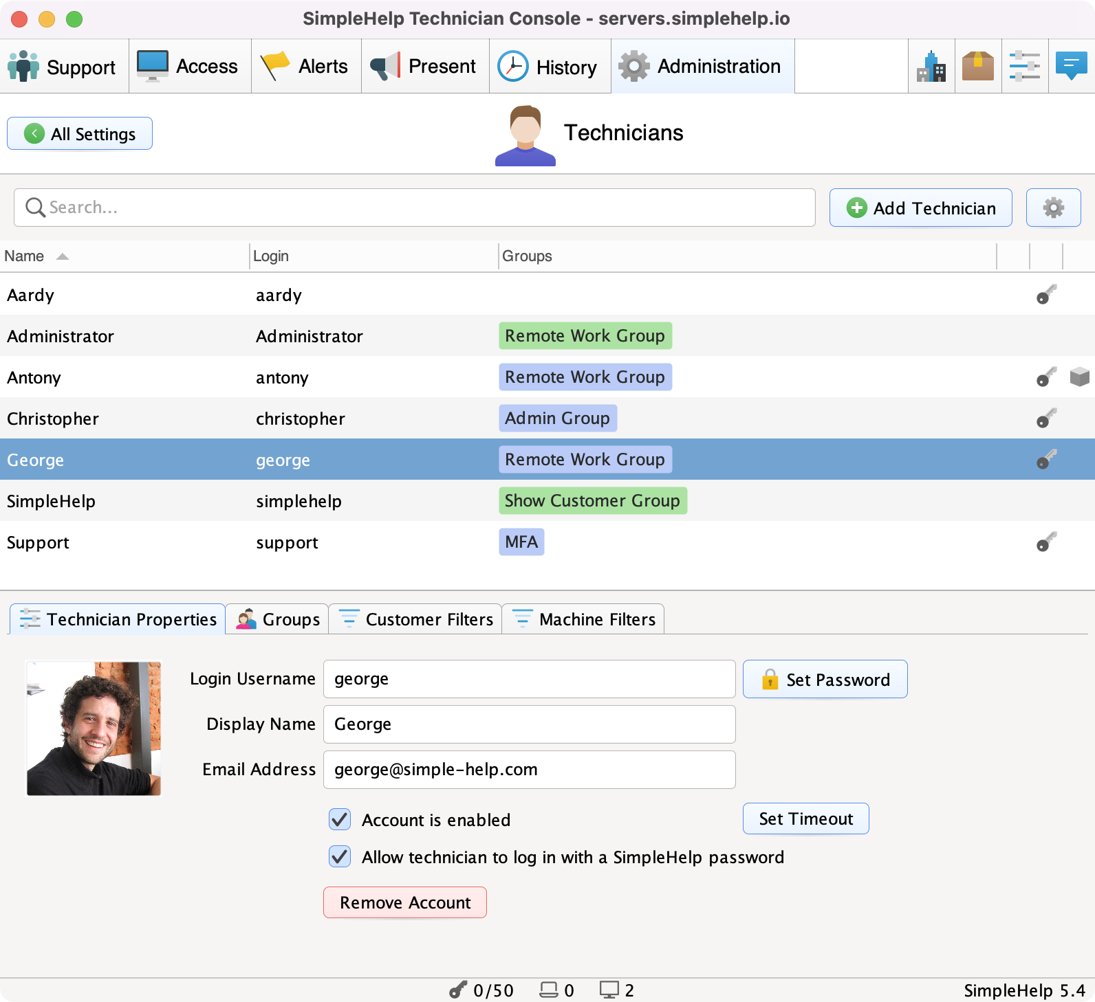Screen dimensions: 1095x1002
Task: Click the key icon in Antony's row
Action: (x=1046, y=377)
